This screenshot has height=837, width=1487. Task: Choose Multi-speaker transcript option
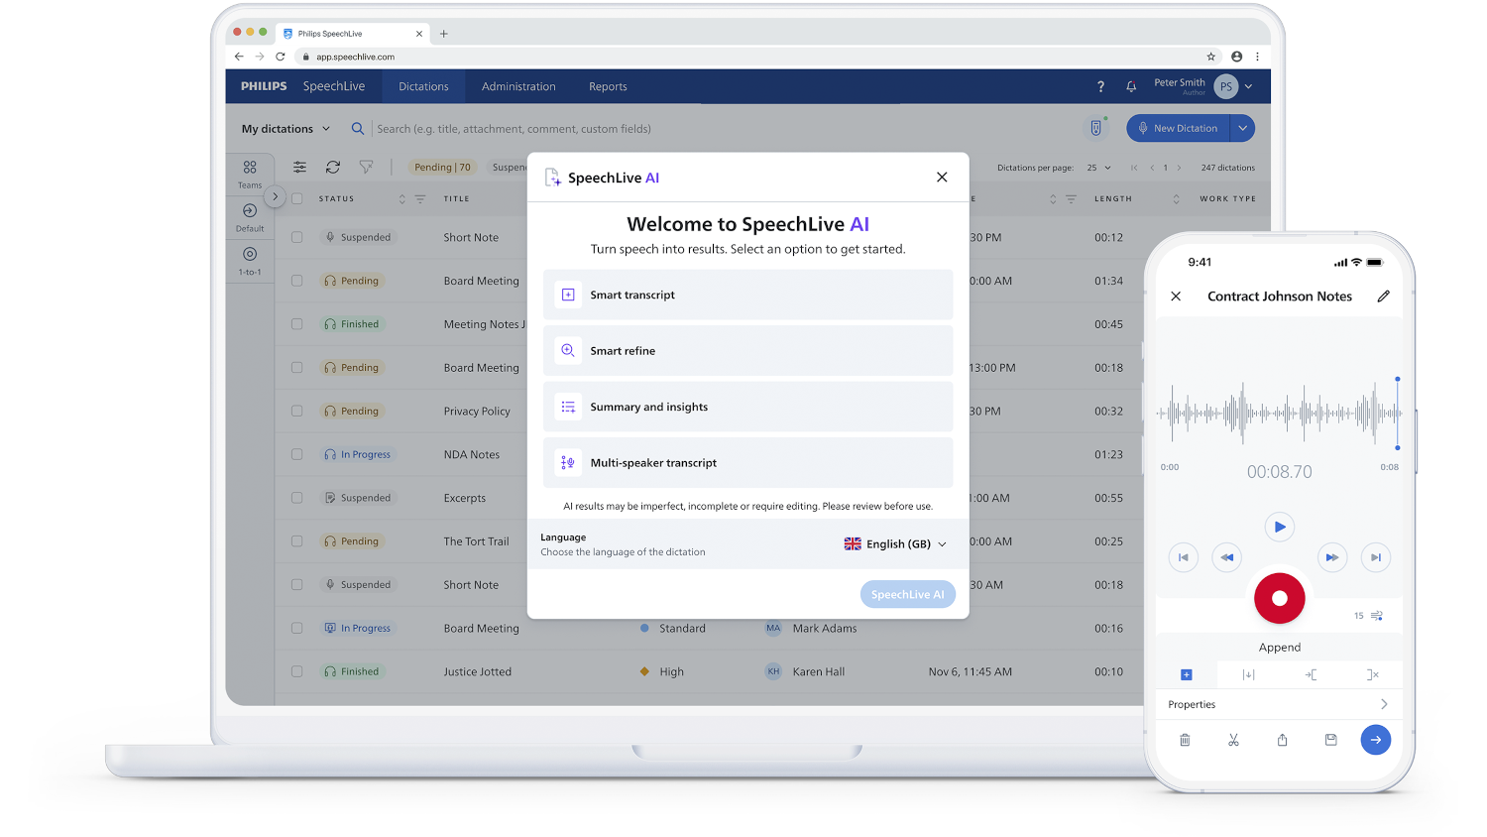[x=747, y=463]
